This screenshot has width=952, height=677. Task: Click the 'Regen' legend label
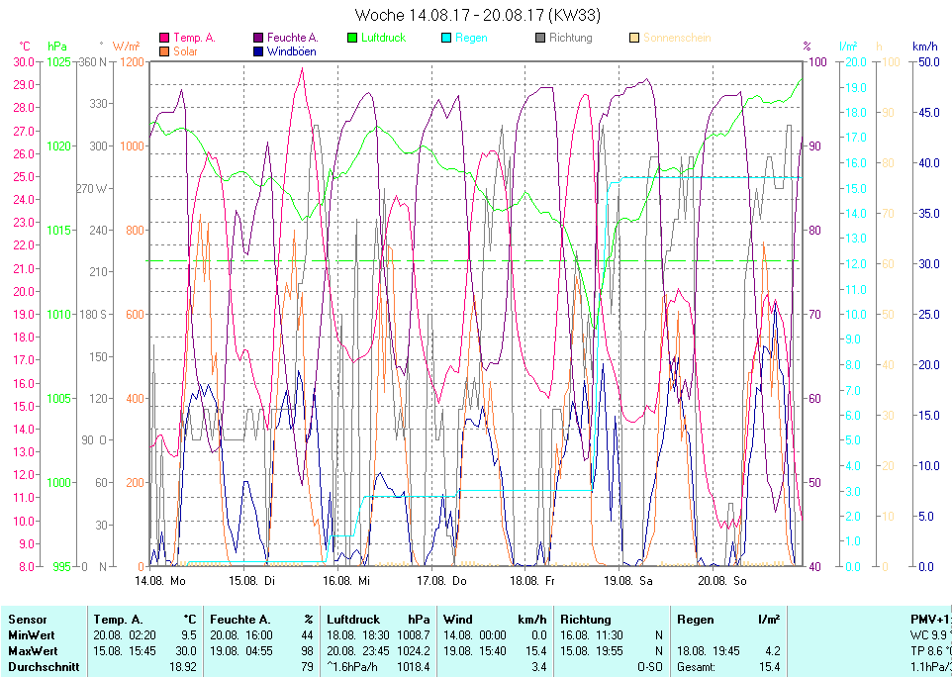tap(471, 38)
